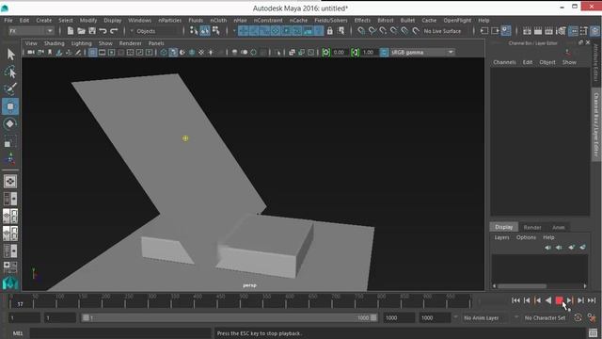This screenshot has width=602, height=339.
Task: Select the Rotate tool
Action: click(10, 123)
